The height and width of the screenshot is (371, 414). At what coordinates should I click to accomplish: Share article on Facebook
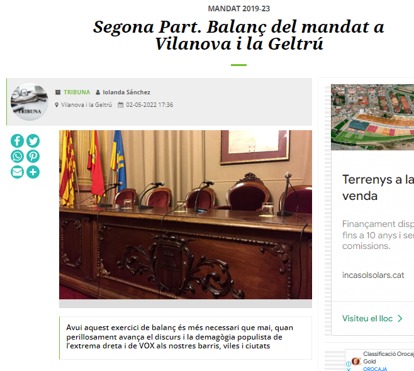point(17,141)
